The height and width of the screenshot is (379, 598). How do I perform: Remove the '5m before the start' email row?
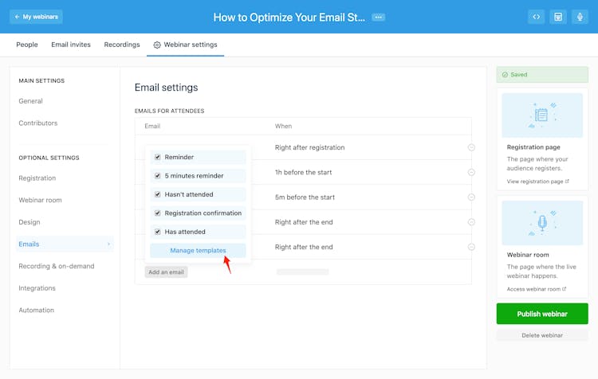click(471, 197)
